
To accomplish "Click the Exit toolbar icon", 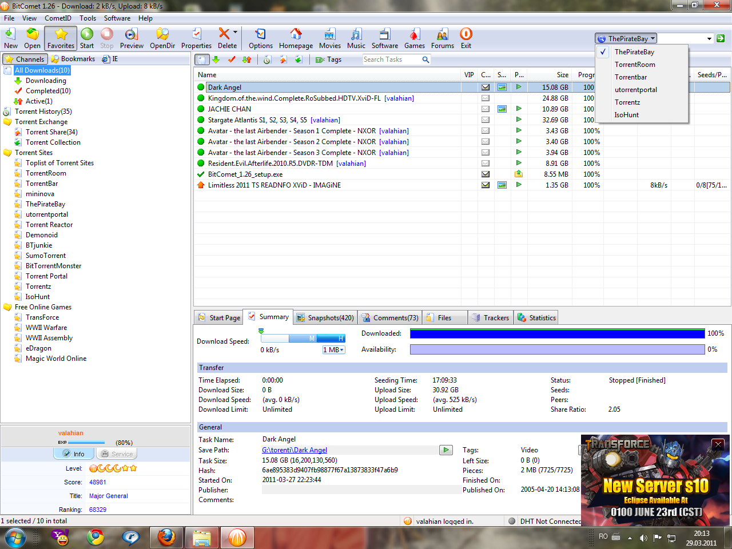I will (x=466, y=38).
